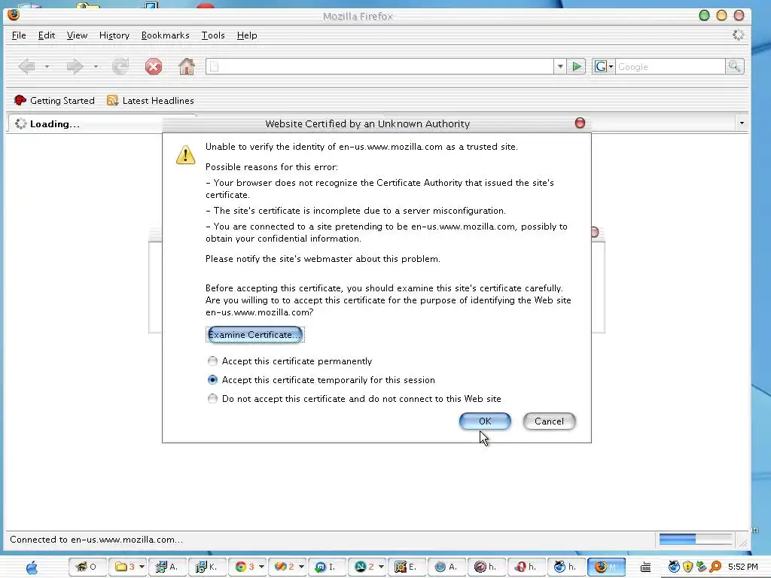This screenshot has height=578, width=771.
Task: Open the Forward button history dropdown
Action: 96,66
